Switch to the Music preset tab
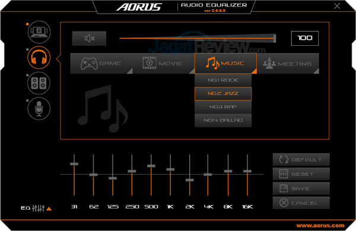 (225, 64)
